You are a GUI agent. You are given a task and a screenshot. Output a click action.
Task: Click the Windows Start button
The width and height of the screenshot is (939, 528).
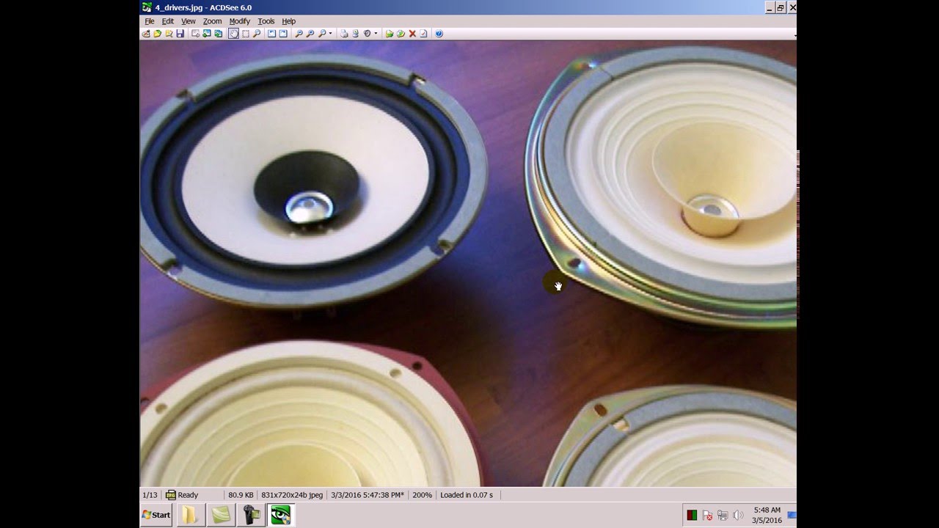[156, 515]
